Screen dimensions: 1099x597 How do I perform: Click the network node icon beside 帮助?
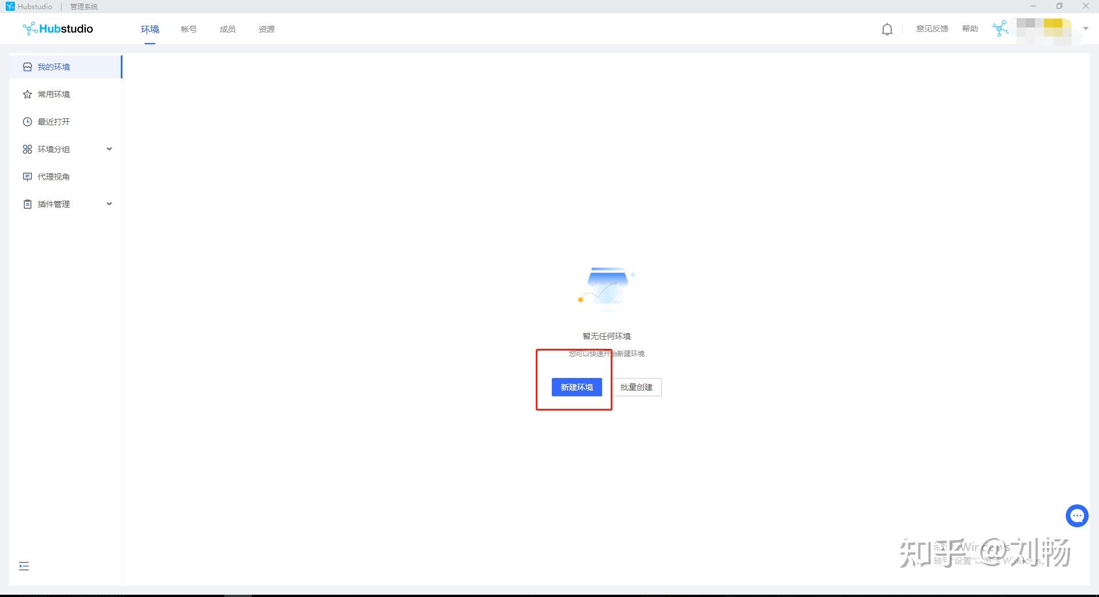pos(1001,29)
